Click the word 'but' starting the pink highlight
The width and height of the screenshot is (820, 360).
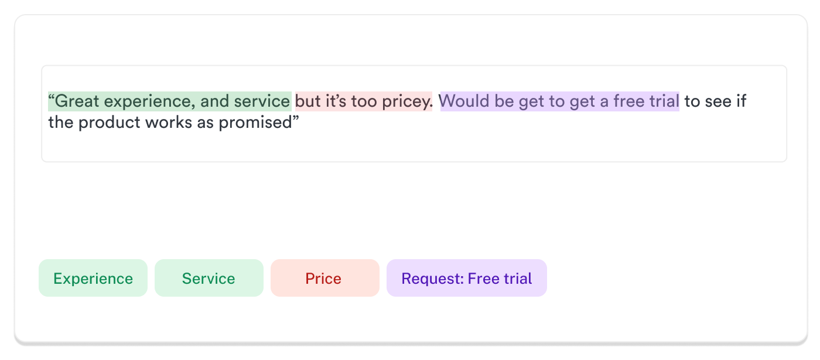tap(308, 101)
